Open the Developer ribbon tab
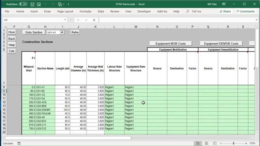 [144, 11]
